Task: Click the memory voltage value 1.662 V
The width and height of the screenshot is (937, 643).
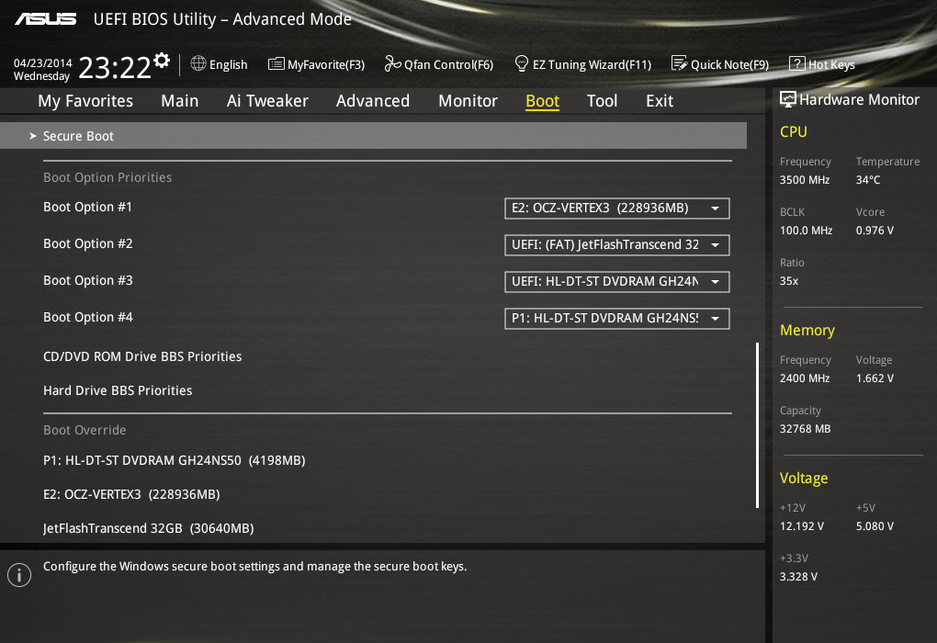Action: 875,378
